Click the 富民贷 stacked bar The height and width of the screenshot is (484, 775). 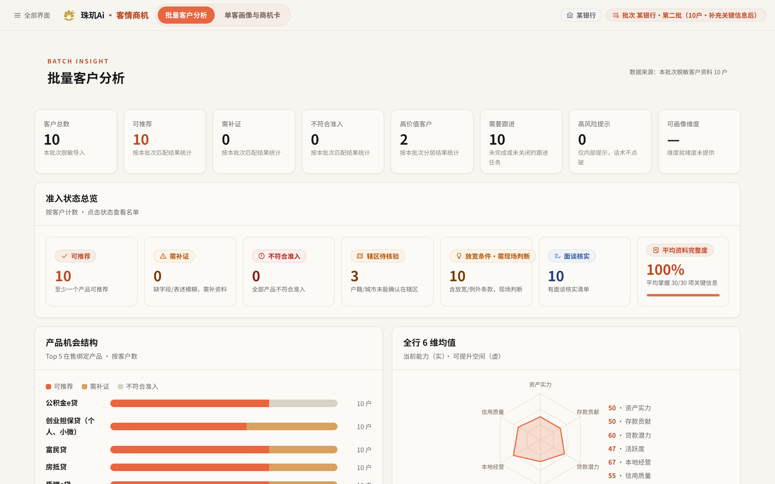224,450
